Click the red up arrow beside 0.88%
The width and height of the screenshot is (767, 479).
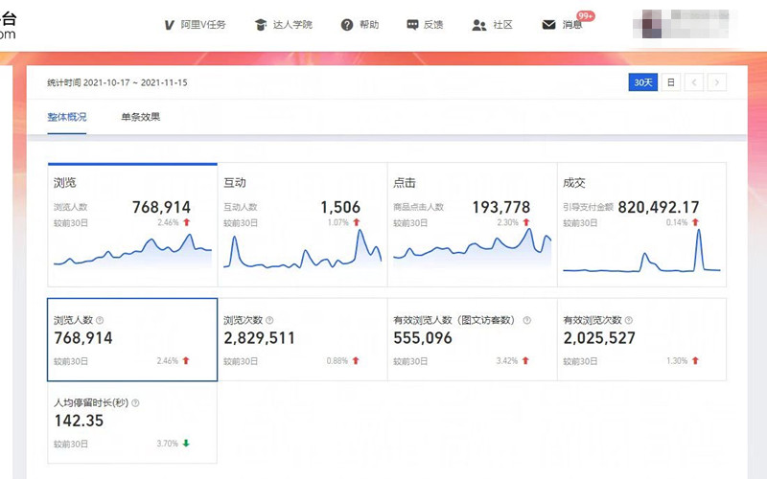point(356,361)
